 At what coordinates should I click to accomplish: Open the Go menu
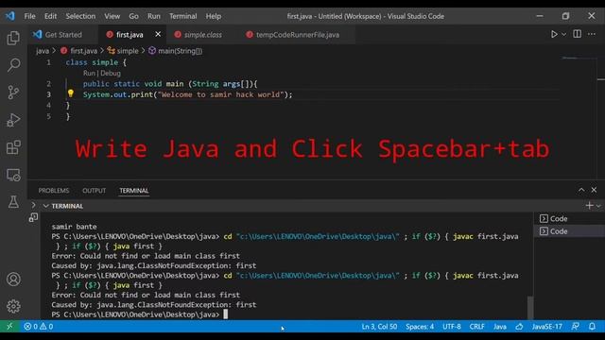coord(133,16)
